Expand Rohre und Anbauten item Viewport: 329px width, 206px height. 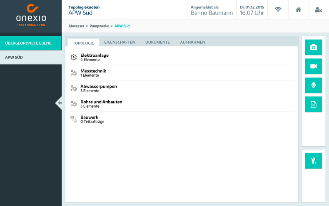pos(101,103)
